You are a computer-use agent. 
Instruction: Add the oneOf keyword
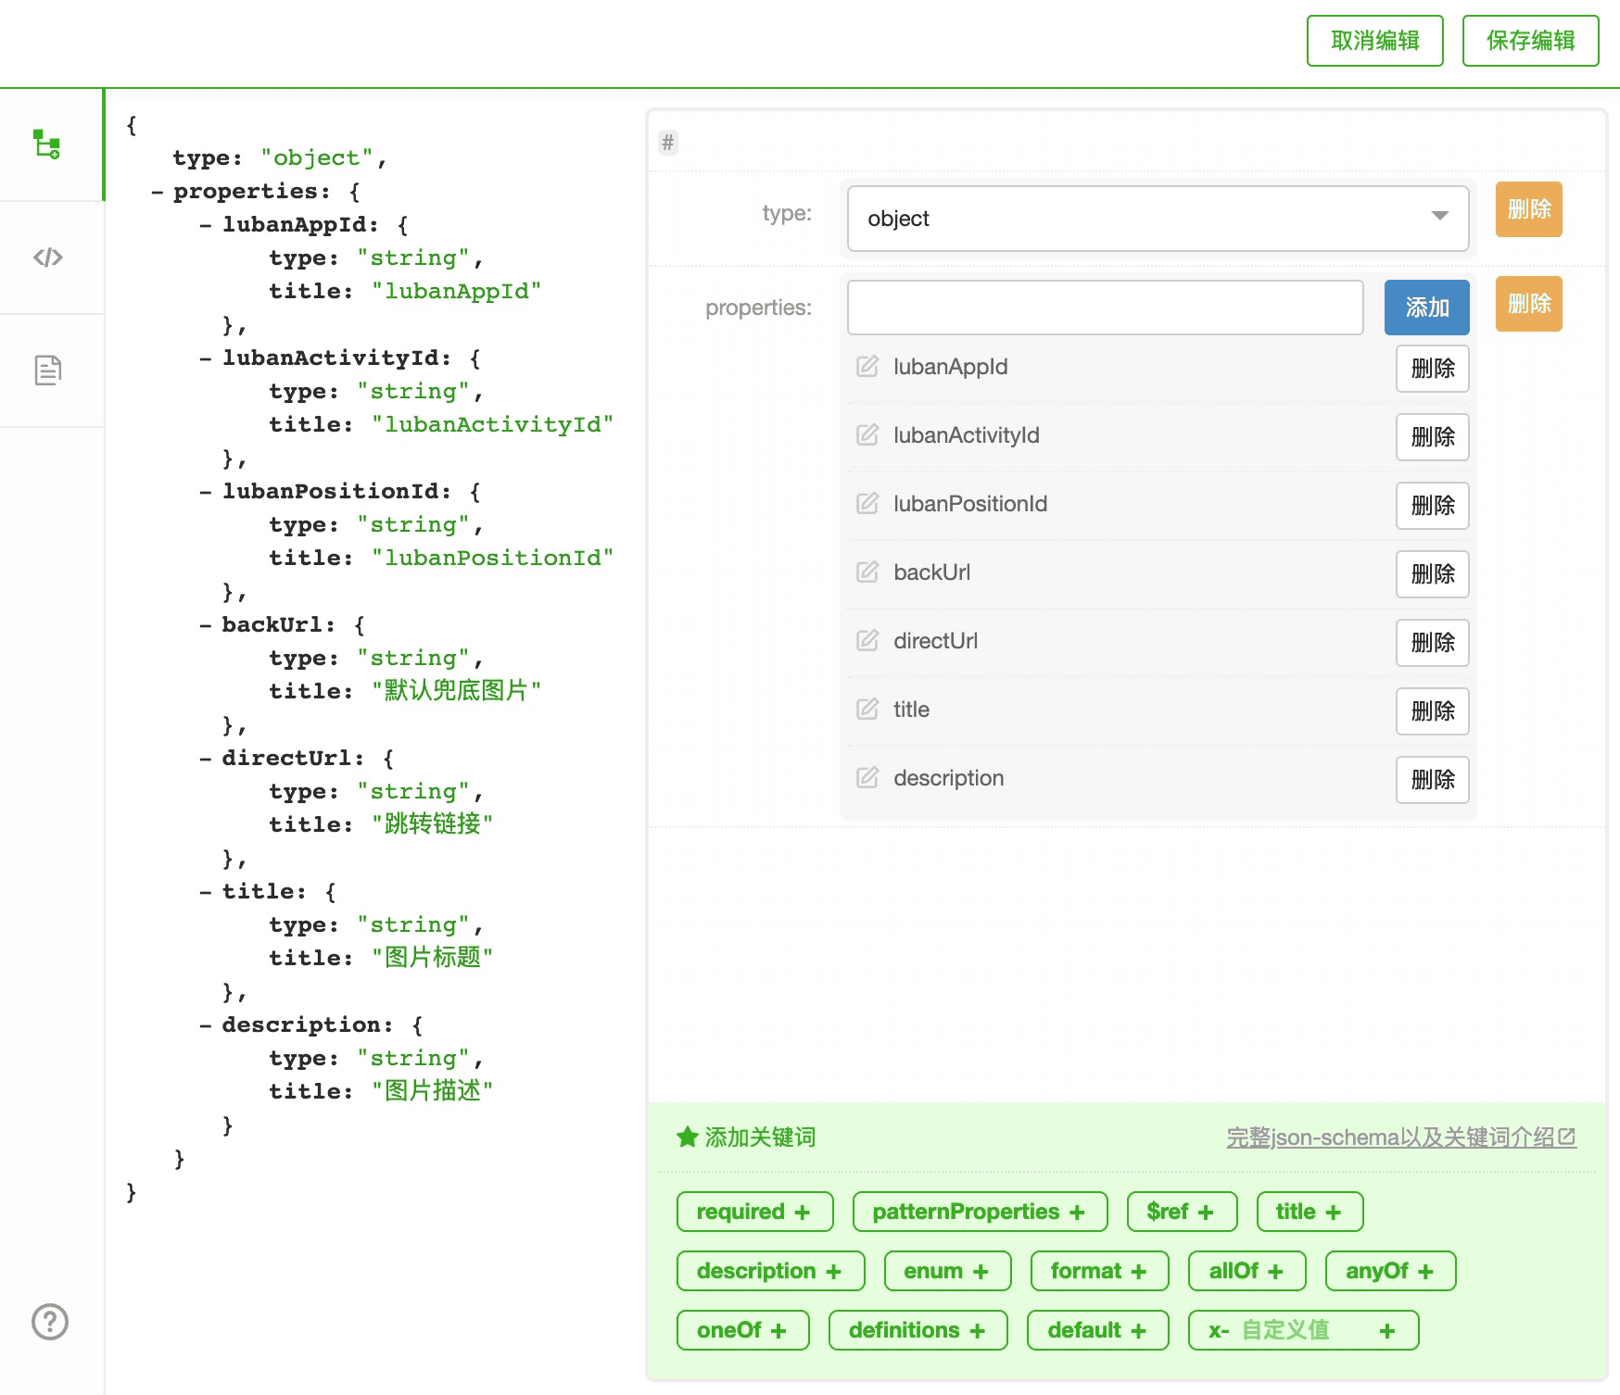click(x=743, y=1330)
